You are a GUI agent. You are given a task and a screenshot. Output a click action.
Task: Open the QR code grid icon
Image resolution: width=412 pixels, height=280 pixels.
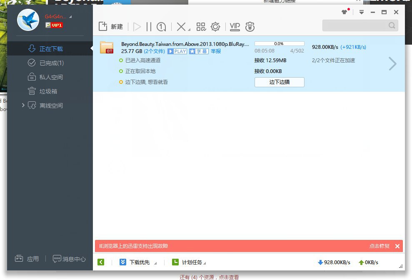[201, 27]
